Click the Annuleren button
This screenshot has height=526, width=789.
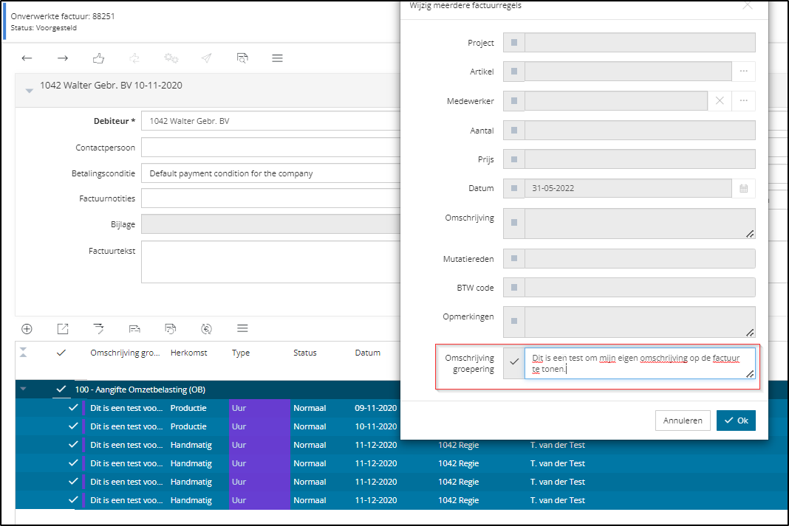coord(683,421)
